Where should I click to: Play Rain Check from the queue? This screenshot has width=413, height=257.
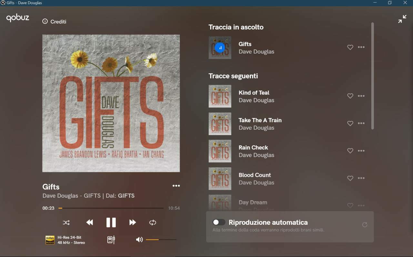[x=253, y=147]
